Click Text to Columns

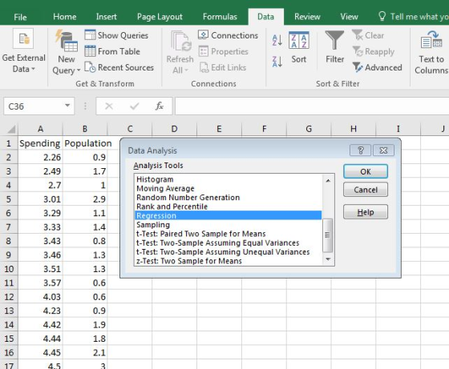pos(431,53)
